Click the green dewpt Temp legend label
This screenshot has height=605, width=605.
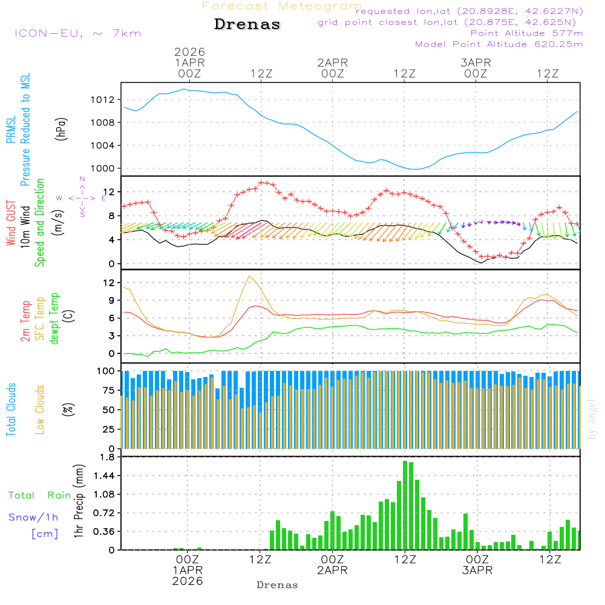54,318
